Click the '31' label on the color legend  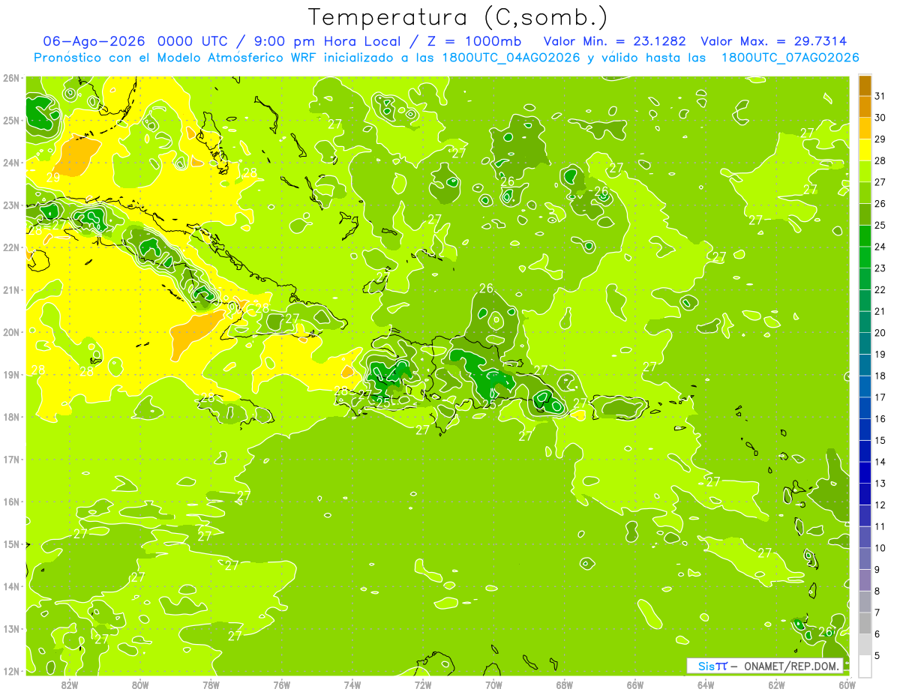pos(880,96)
